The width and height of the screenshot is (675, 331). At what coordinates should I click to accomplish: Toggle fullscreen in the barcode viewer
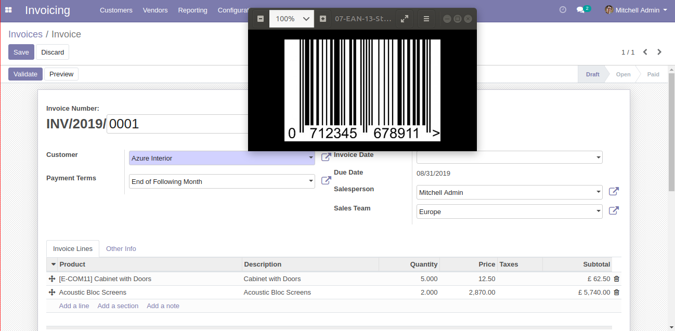[x=405, y=19]
